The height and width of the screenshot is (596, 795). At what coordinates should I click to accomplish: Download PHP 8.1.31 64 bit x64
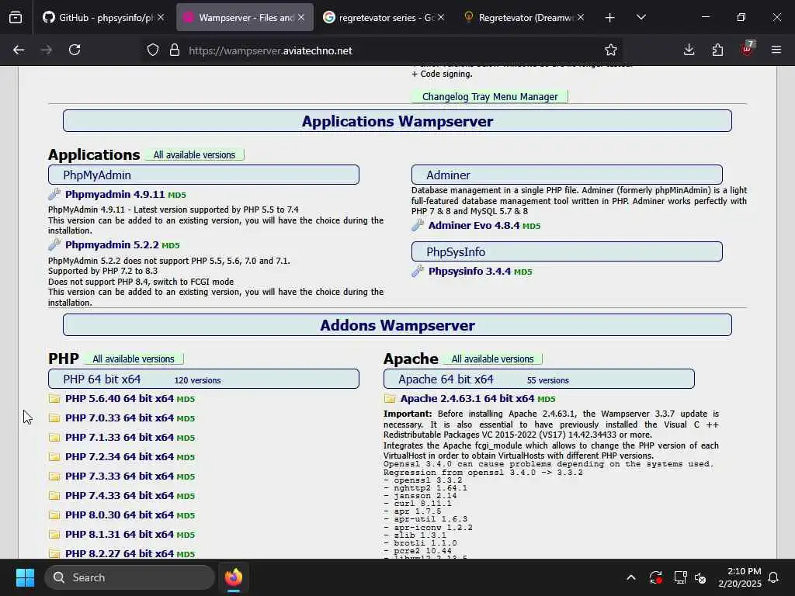point(120,535)
